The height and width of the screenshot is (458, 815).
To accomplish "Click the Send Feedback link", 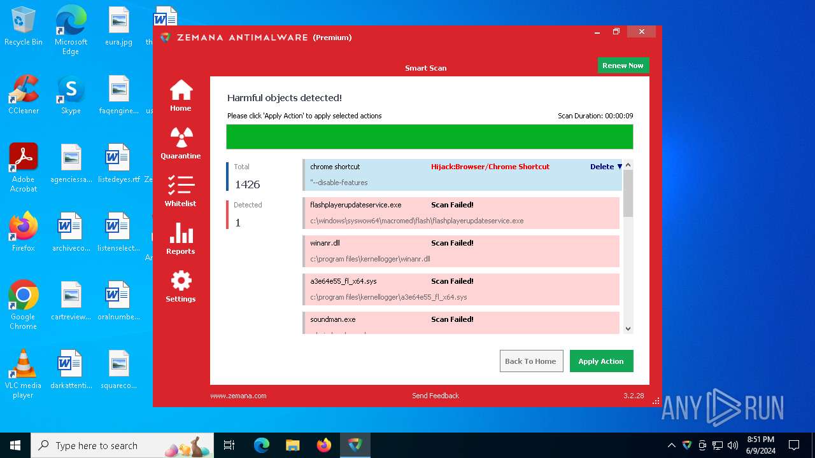I will [436, 396].
